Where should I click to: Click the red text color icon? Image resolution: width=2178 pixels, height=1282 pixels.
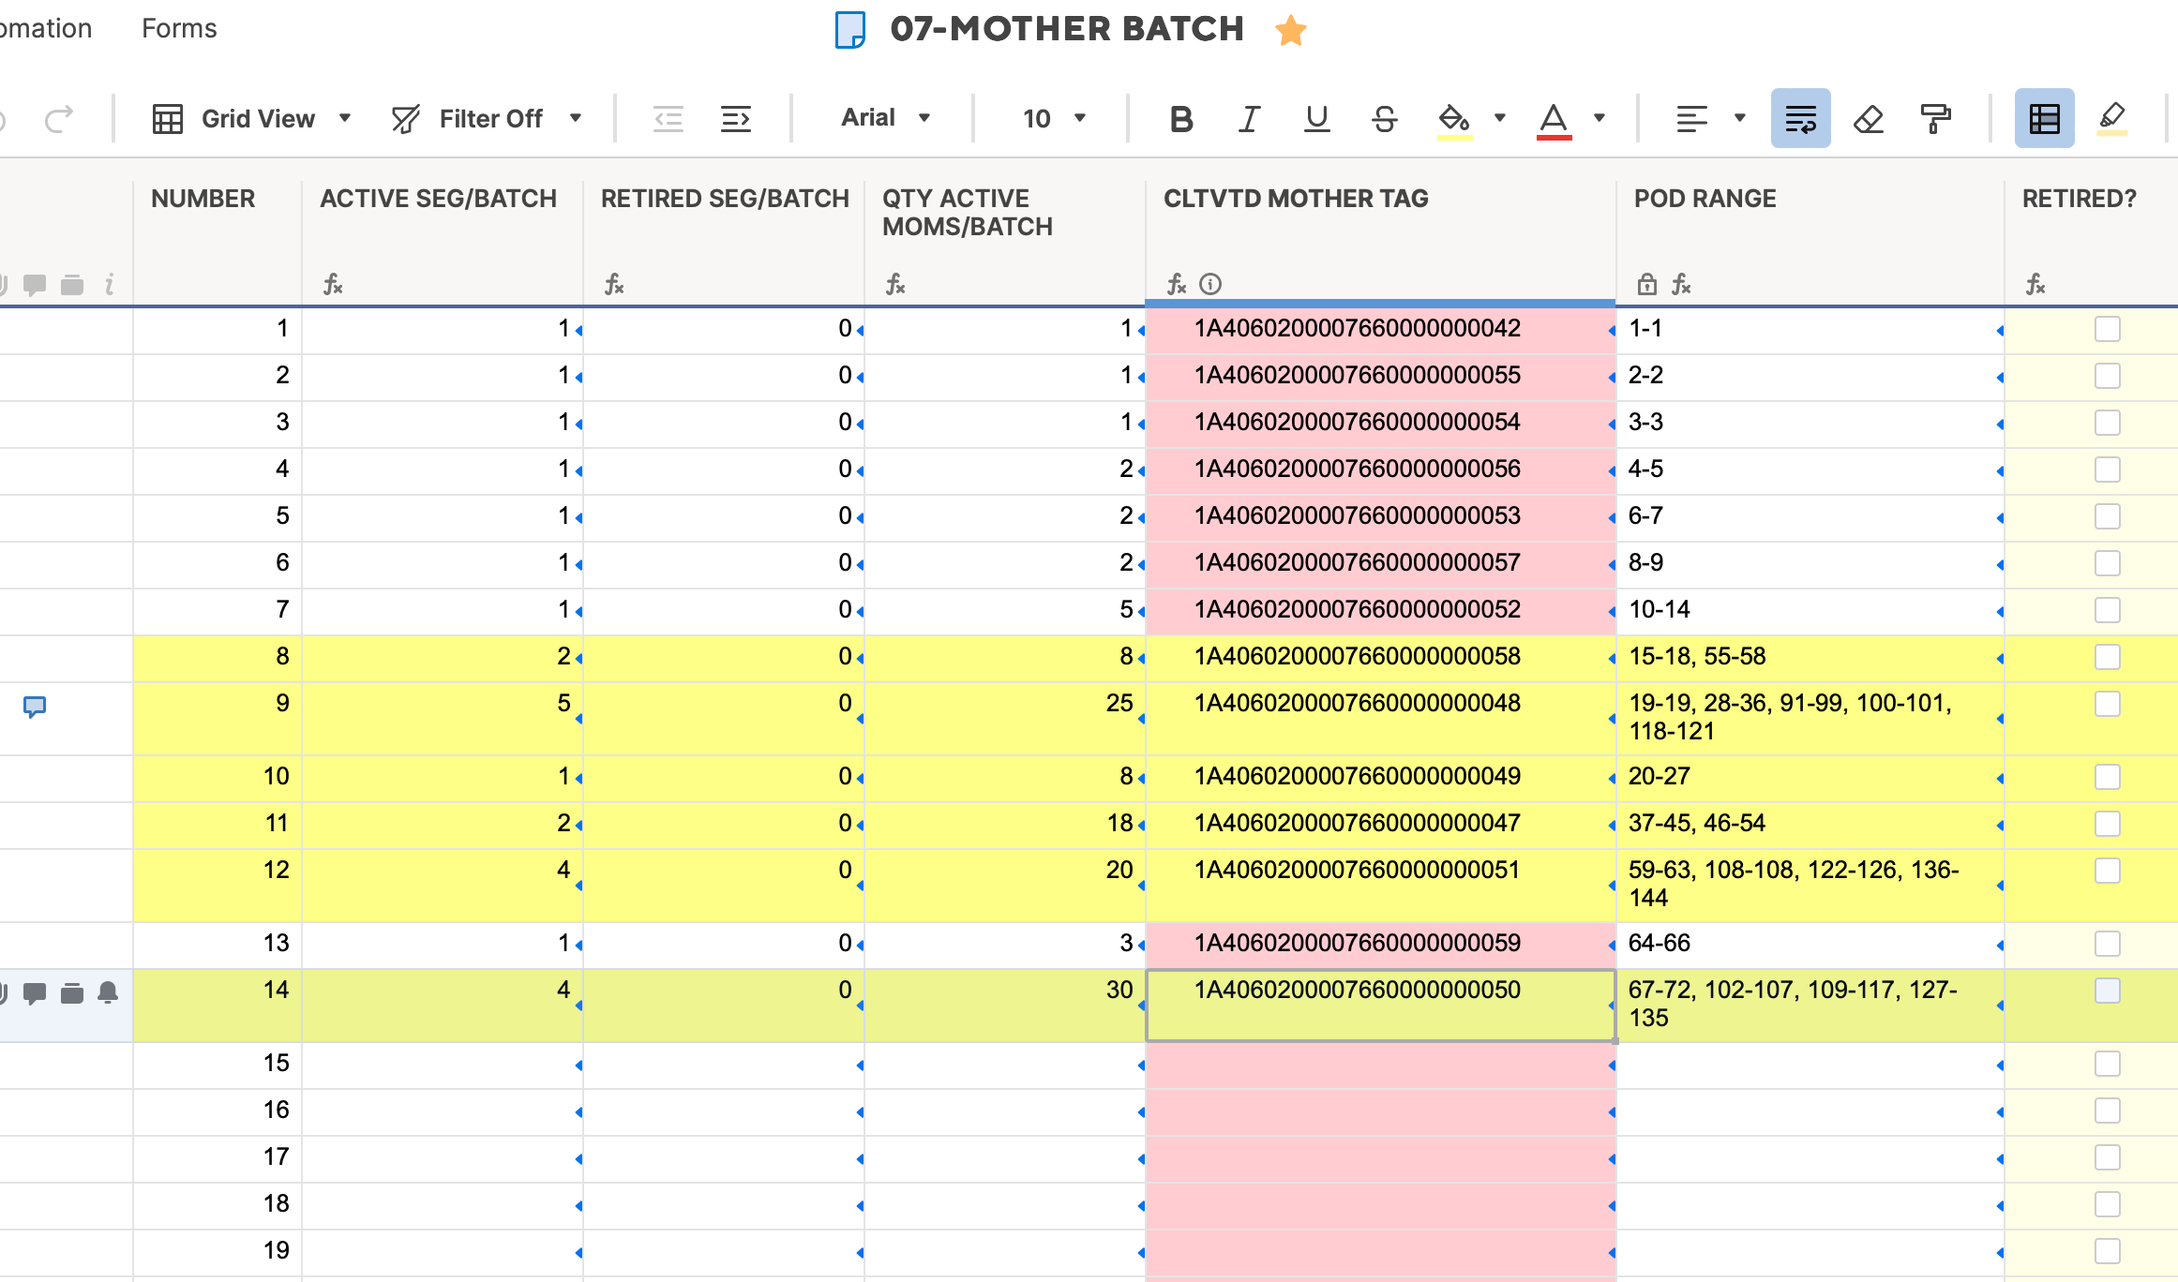pos(1554,120)
